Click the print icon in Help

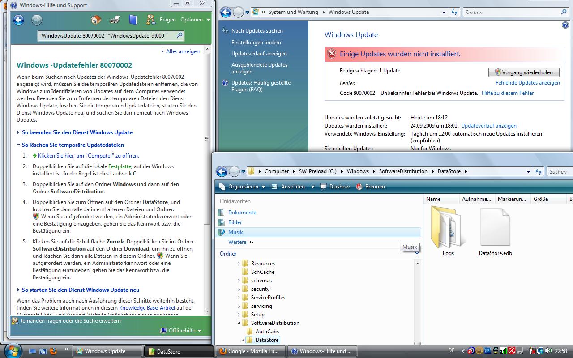[x=115, y=20]
